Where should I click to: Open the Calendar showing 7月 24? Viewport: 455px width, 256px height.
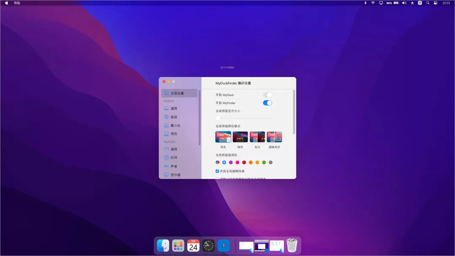click(193, 245)
